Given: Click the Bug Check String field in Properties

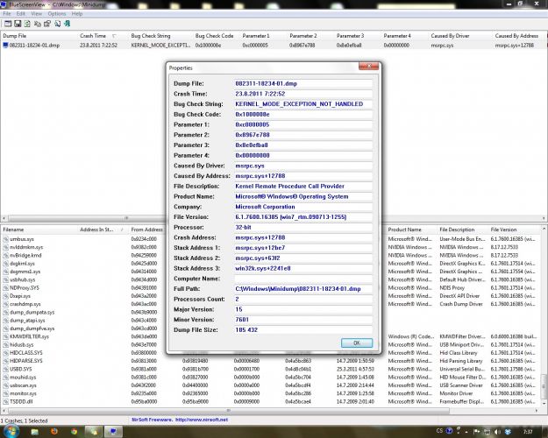Looking at the screenshot, I should (x=303, y=104).
